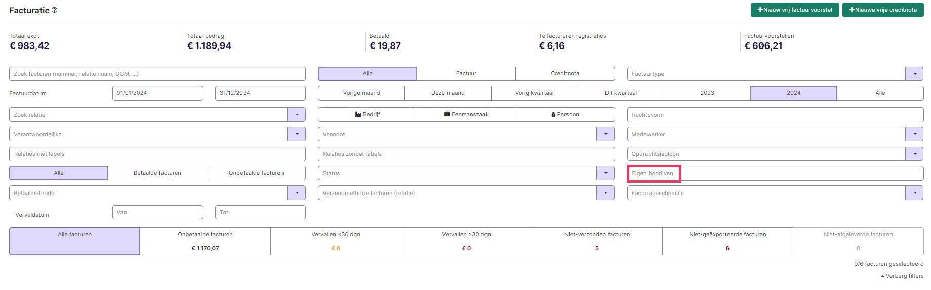Choose the Vorig kwartaal period
931x290 pixels.
coord(535,93)
